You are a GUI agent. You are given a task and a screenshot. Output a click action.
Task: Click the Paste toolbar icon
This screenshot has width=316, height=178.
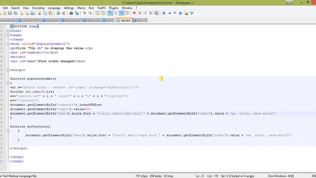(51, 13)
